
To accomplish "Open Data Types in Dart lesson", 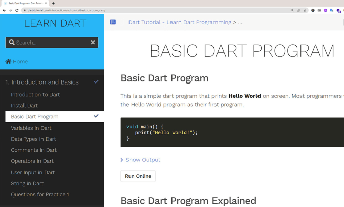I will [x=33, y=139].
